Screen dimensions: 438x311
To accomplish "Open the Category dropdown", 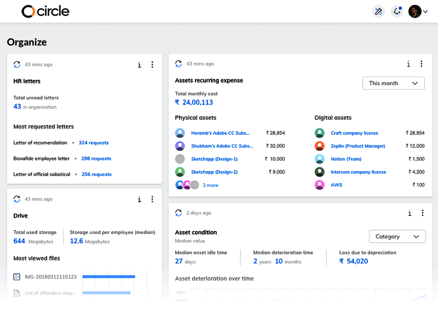I will 397,237.
